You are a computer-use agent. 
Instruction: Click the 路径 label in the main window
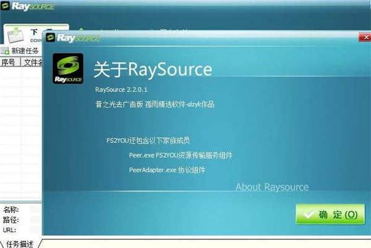[x=11, y=220]
